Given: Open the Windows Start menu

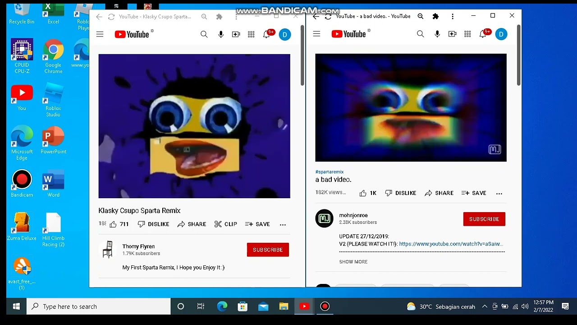Looking at the screenshot, I should pos(16,306).
